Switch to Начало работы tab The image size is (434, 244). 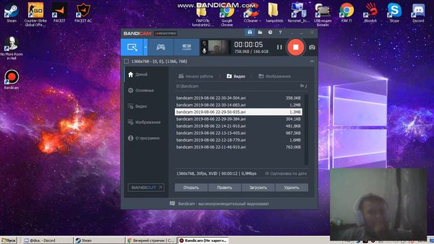pyautogui.click(x=196, y=76)
